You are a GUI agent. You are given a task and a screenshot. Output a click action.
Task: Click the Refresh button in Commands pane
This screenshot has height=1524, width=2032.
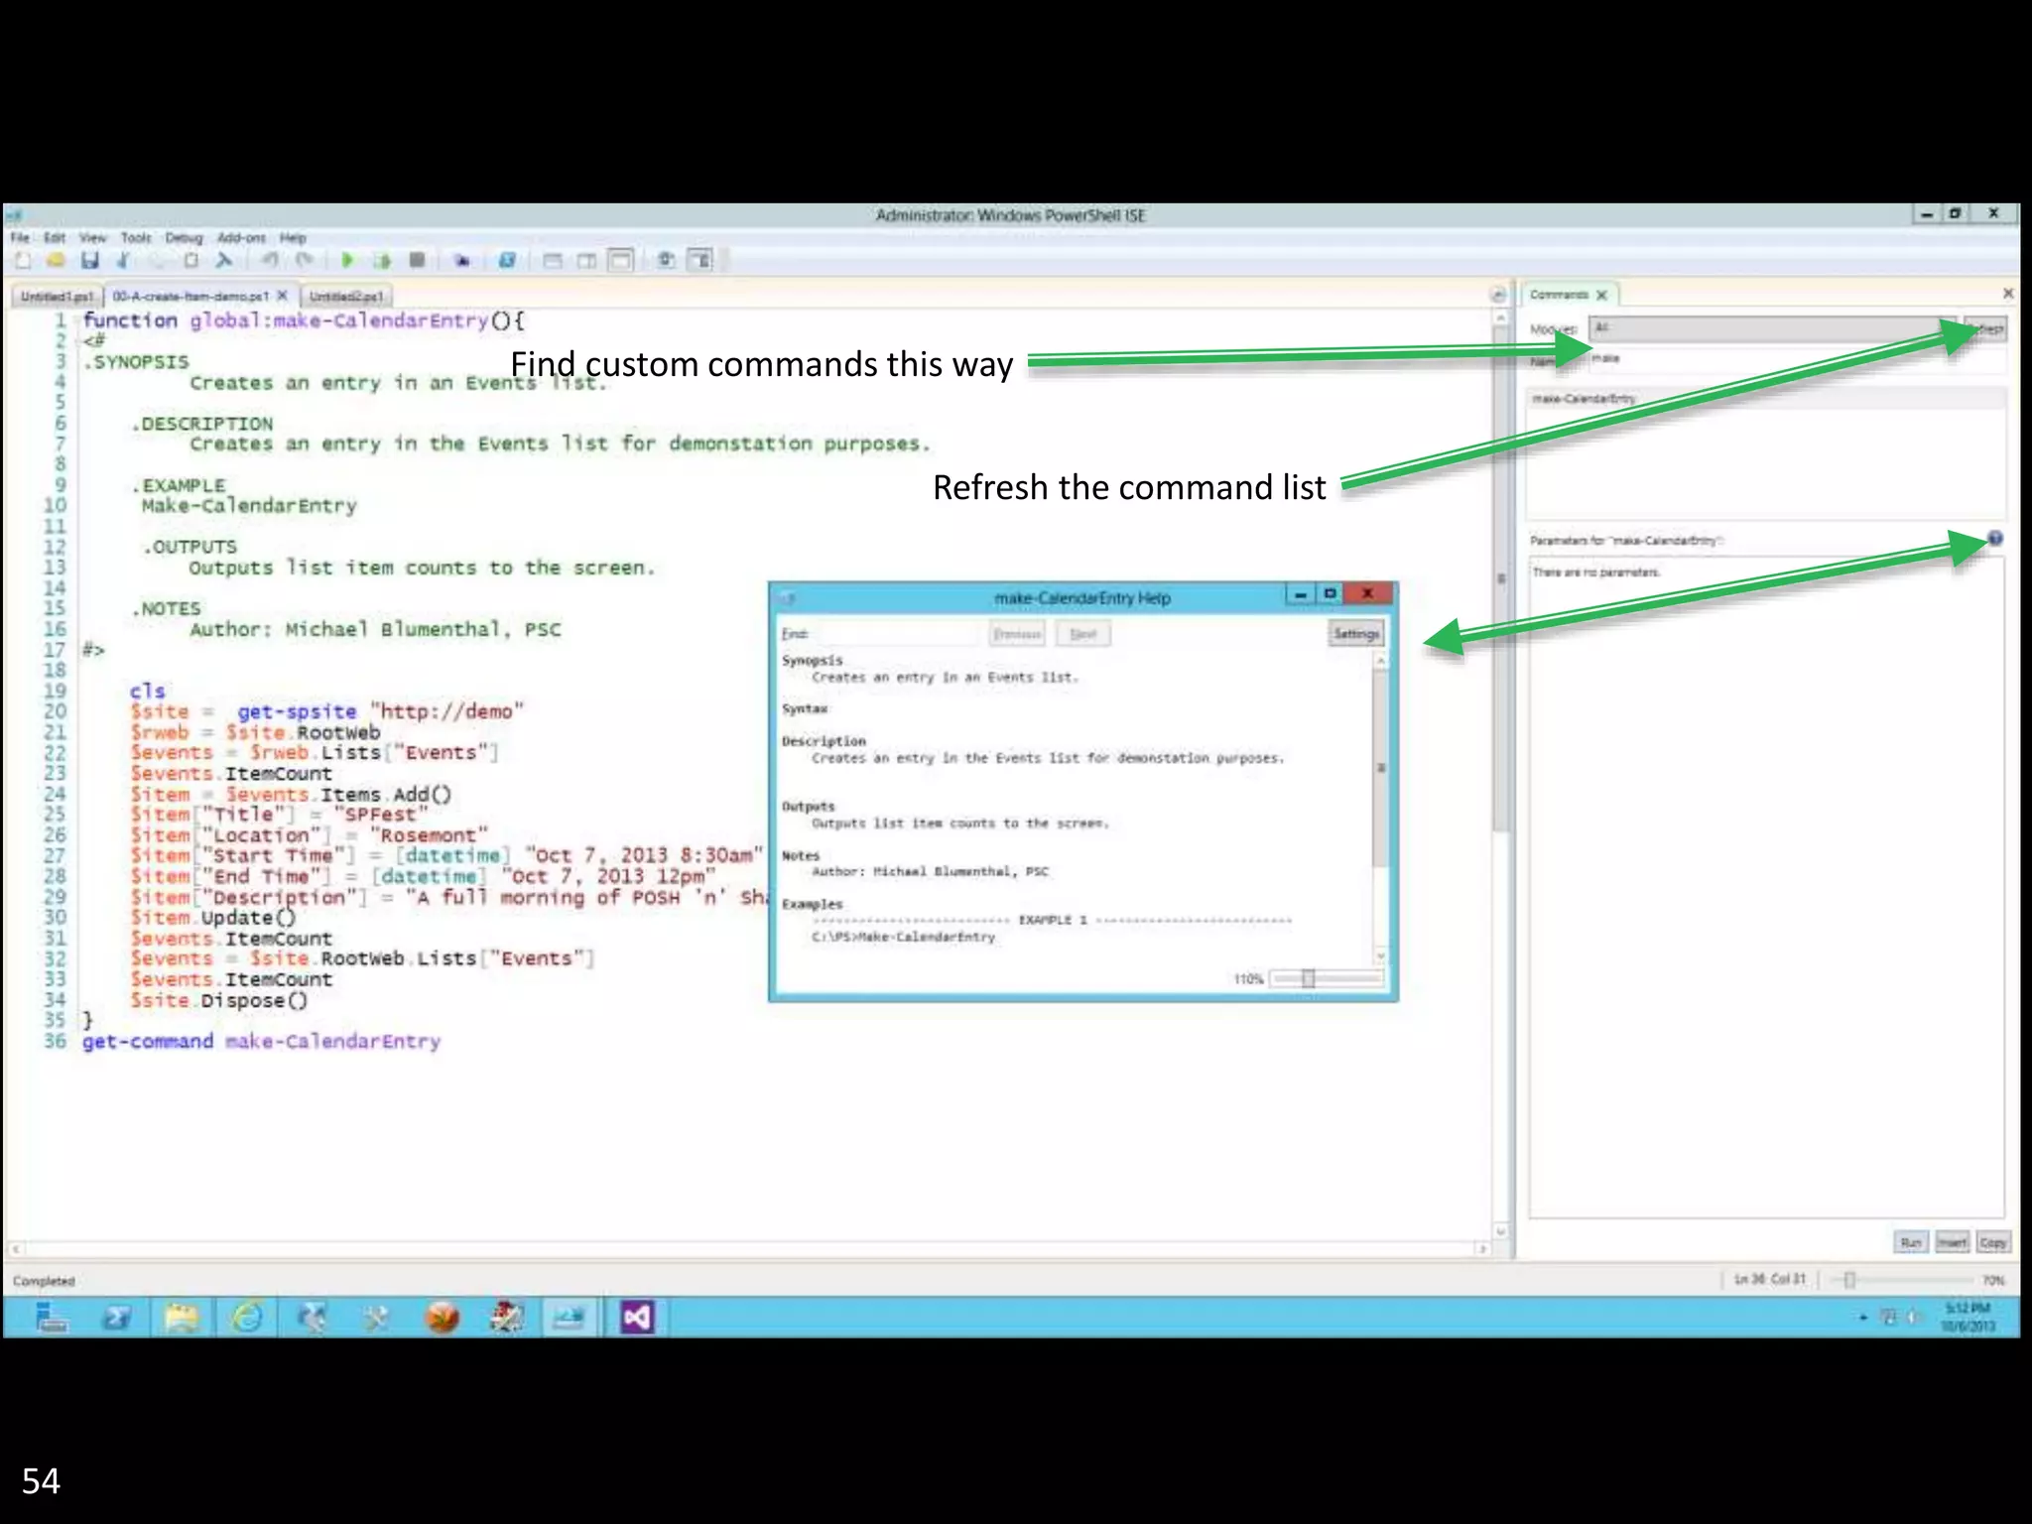1986,328
